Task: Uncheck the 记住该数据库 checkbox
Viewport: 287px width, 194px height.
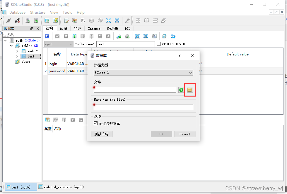Action: [95, 123]
